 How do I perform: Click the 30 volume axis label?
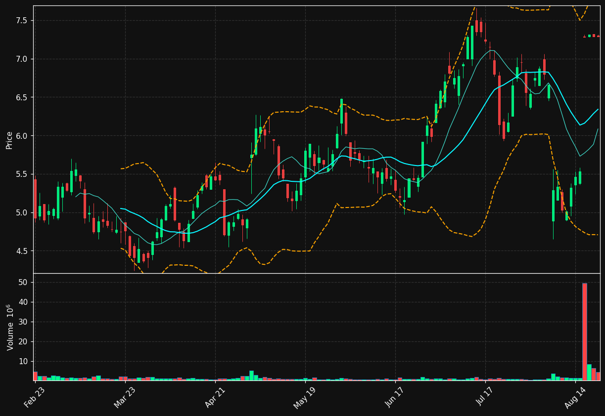click(23, 322)
